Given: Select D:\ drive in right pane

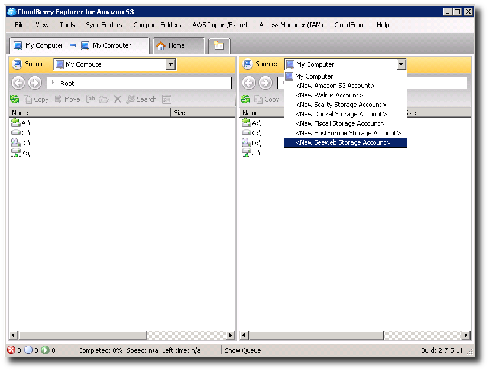Looking at the screenshot, I should (251, 143).
